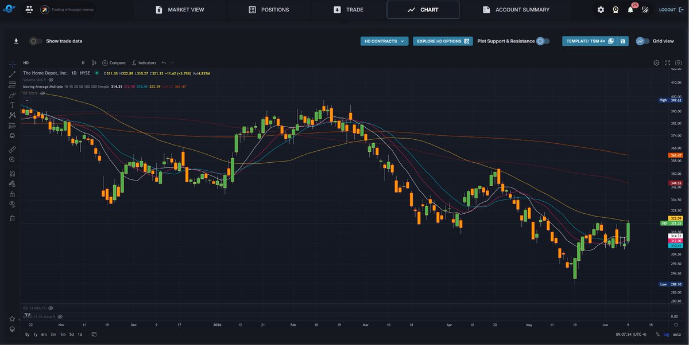Image resolution: width=689 pixels, height=345 pixels.
Task: Open the community users icon in top bar
Action: (x=29, y=9)
